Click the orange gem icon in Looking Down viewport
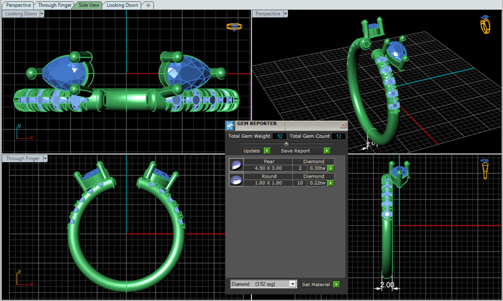 (x=234, y=27)
